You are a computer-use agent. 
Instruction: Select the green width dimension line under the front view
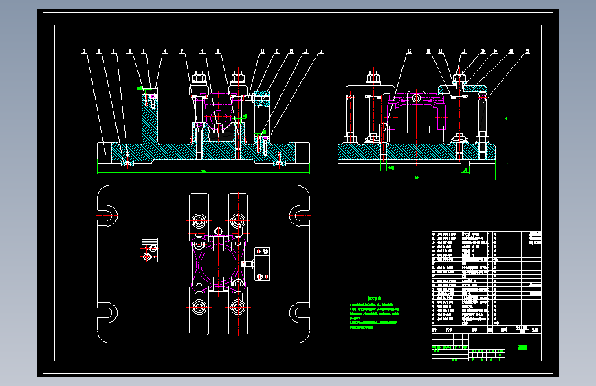(203, 172)
